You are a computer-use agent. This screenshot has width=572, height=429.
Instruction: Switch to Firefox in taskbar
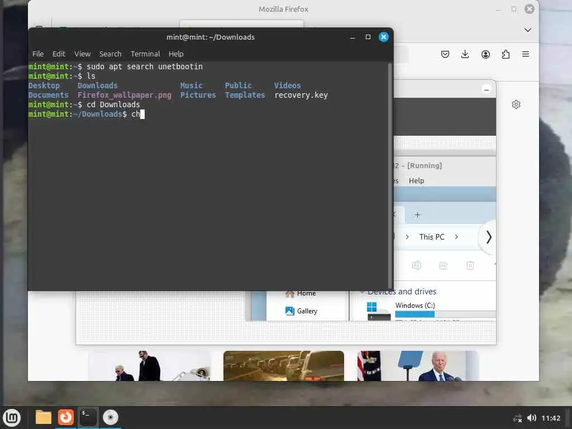pos(66,417)
